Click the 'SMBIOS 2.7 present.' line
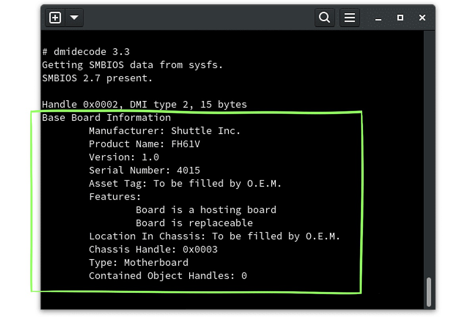 click(x=97, y=78)
